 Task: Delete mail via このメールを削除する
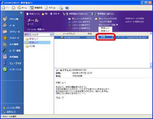coord(79,28)
